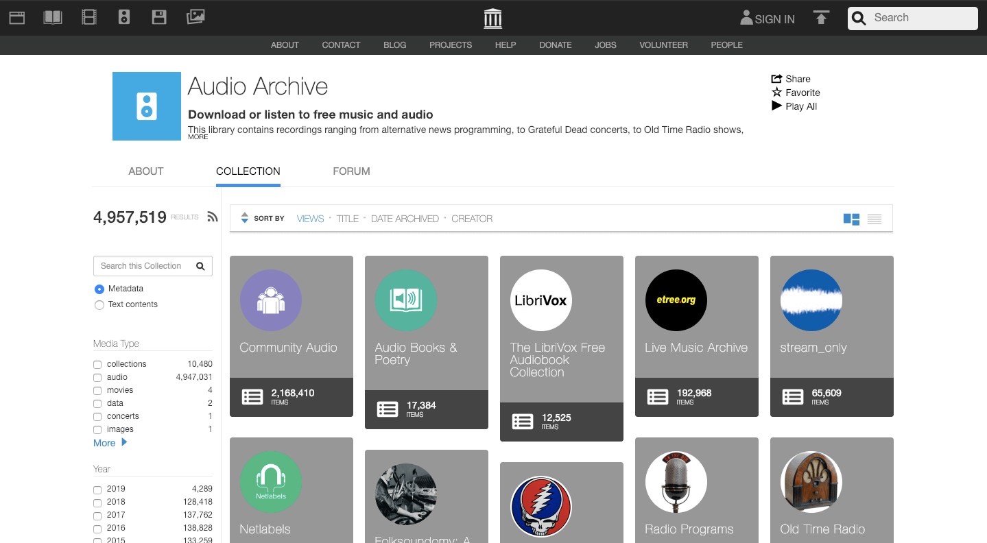Click the etree.org black circle logo

coord(676,300)
